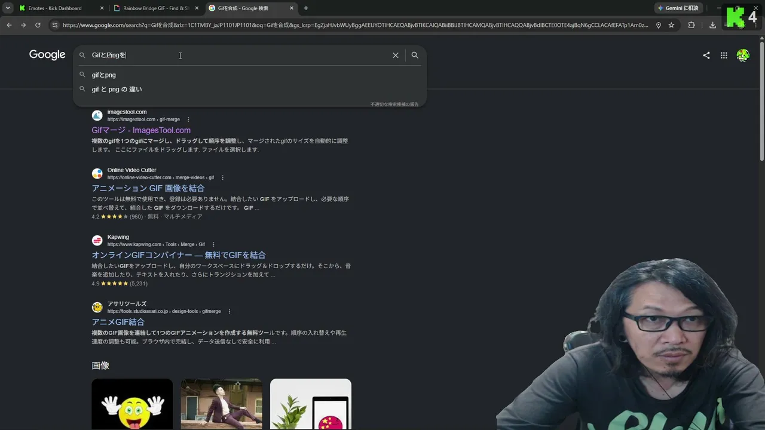The image size is (765, 430).
Task: Open the browser downloads panel
Action: (x=712, y=25)
